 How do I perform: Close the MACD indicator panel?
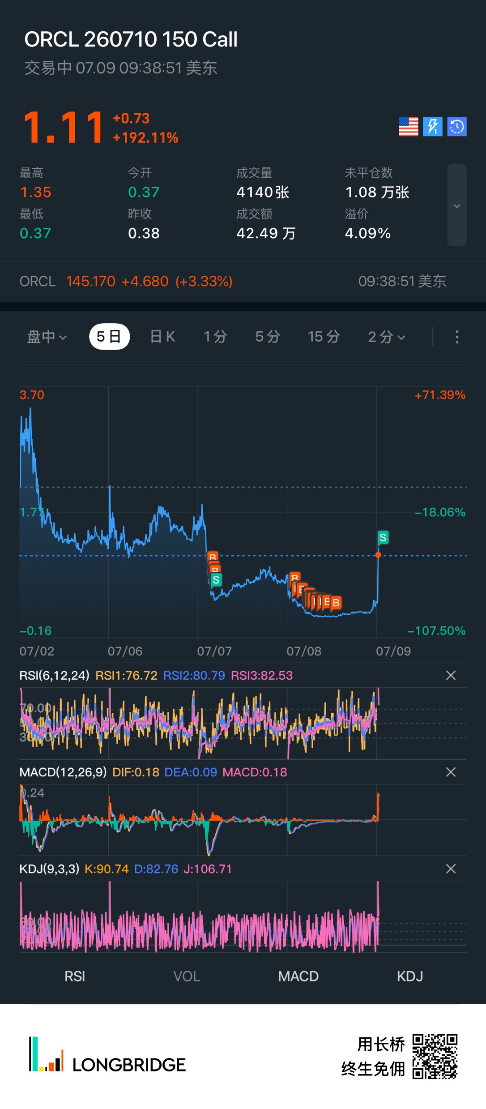(x=451, y=772)
